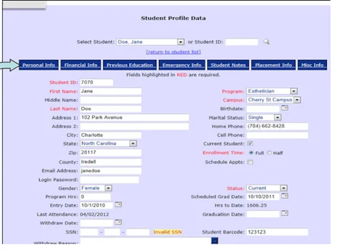Click the empty Middle Name field
The height and width of the screenshot is (252, 337).
(111, 100)
